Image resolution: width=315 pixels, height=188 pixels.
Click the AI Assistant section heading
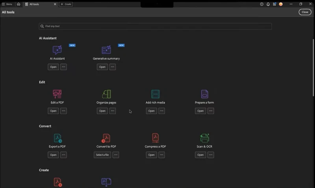48,38
